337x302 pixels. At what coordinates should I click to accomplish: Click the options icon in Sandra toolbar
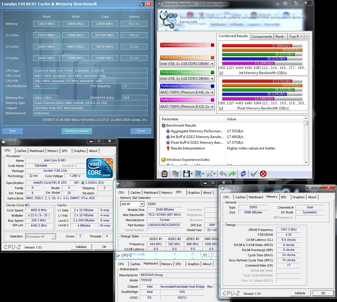coord(164,173)
